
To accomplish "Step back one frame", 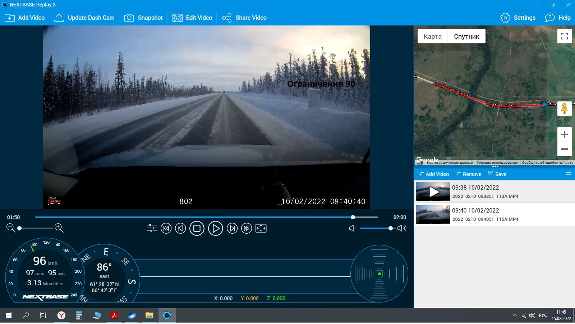I will coord(180,228).
